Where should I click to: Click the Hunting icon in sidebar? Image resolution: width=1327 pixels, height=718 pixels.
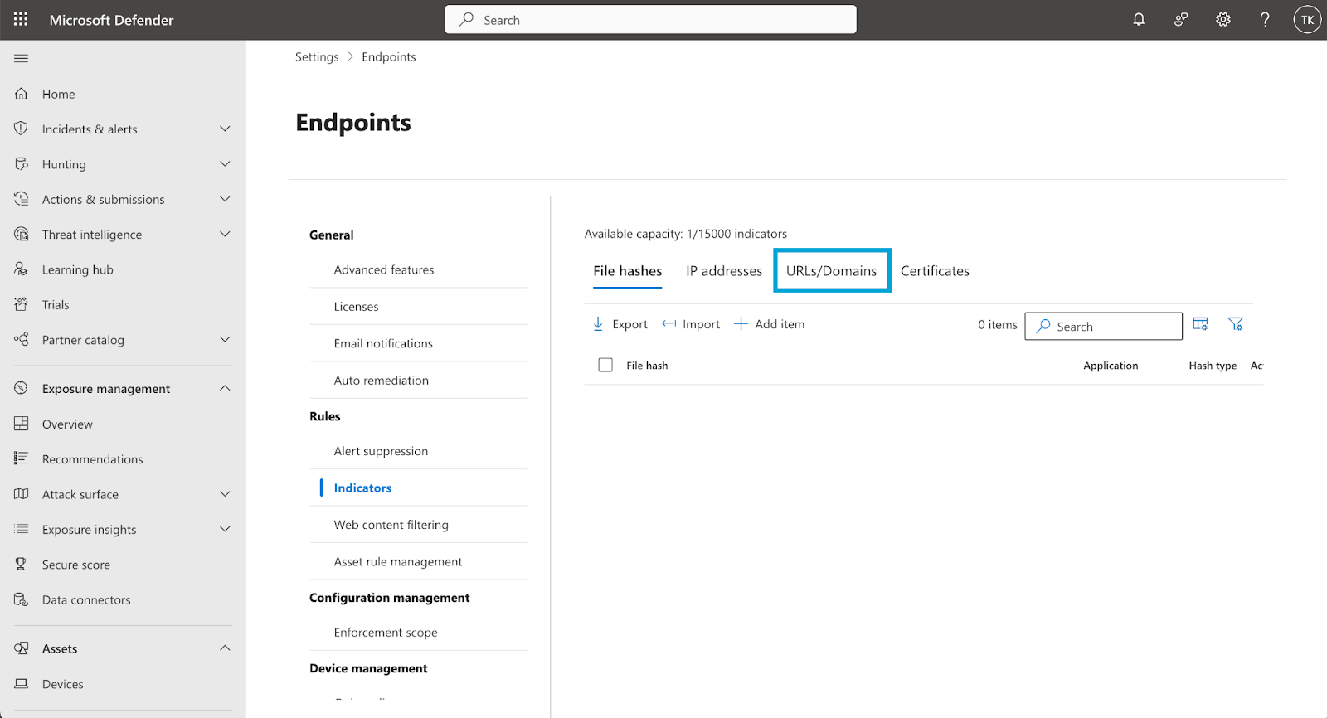[22, 164]
